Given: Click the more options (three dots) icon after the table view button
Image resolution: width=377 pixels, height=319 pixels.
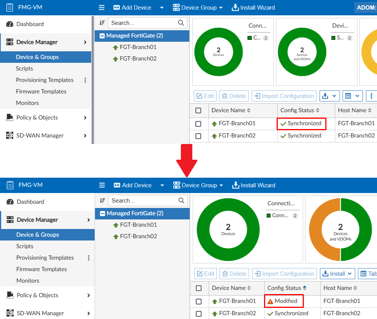Looking at the screenshot, I should pos(371,96).
